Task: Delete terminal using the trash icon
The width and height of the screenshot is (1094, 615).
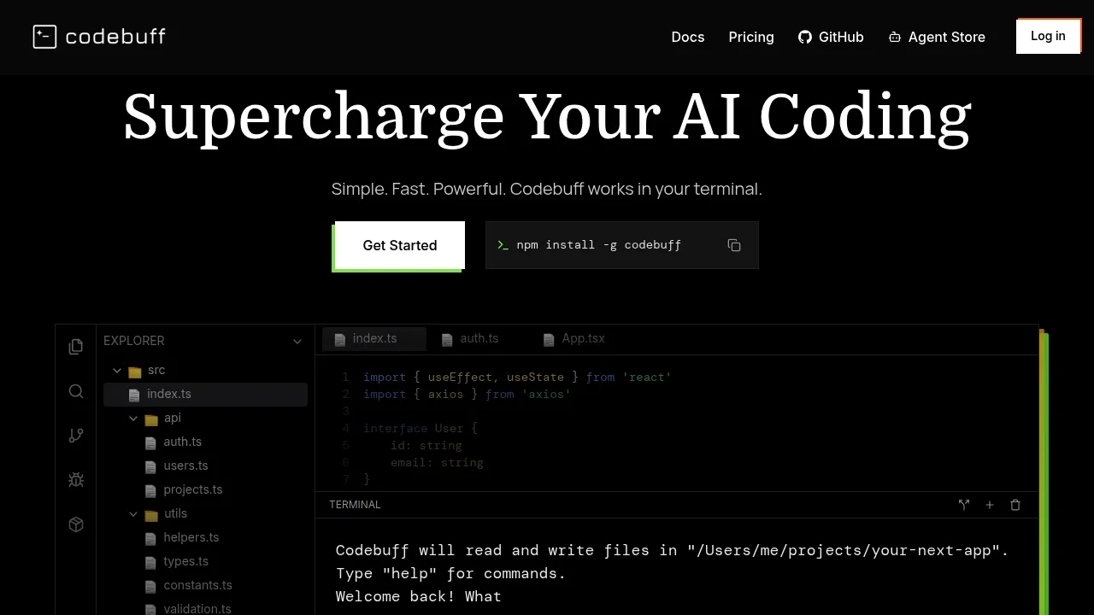Action: (1015, 505)
